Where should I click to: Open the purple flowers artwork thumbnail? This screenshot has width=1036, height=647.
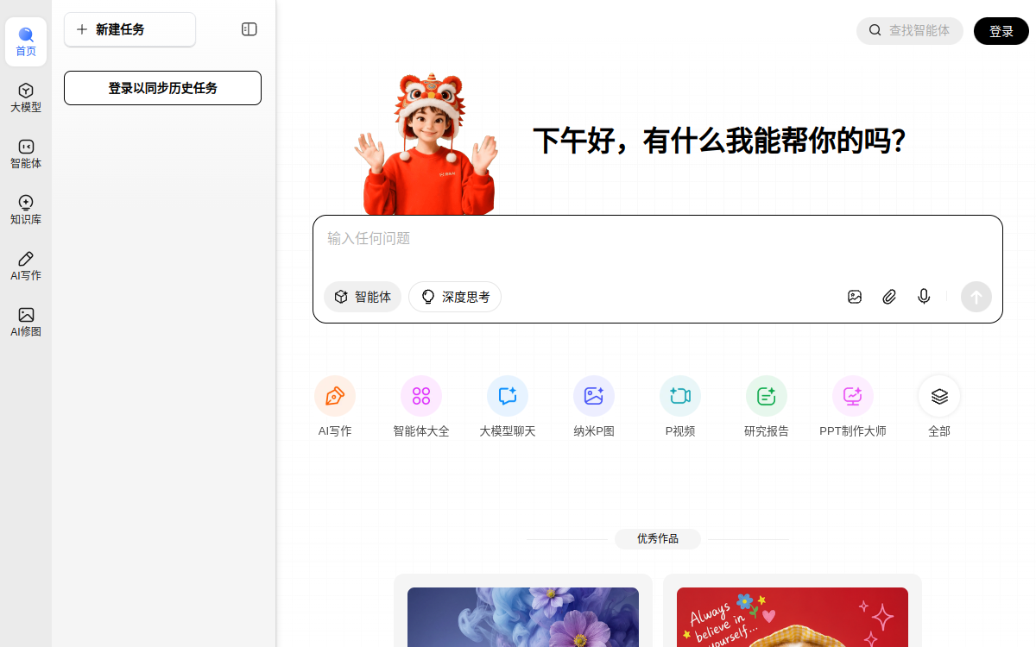[523, 617]
